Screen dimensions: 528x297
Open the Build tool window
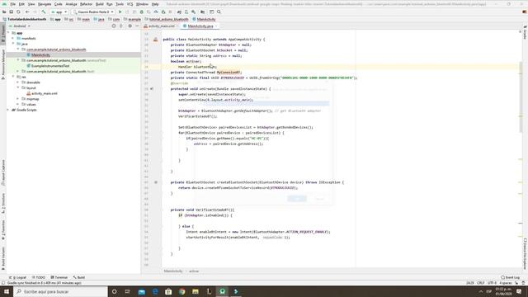(x=79, y=277)
